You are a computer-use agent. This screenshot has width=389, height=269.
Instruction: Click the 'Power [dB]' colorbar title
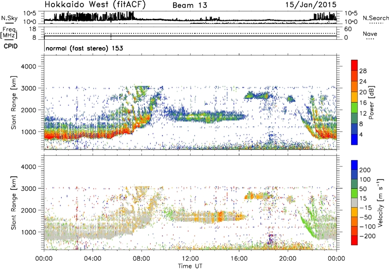tap(371, 102)
